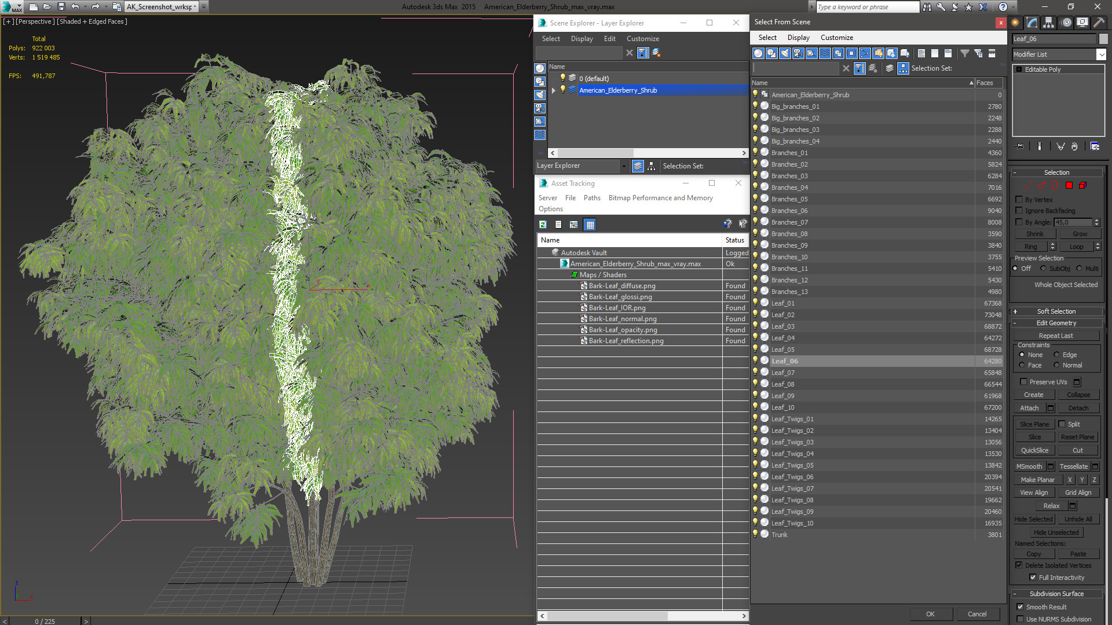
Task: Click the Leaf_06 object color swatch
Action: [1103, 39]
